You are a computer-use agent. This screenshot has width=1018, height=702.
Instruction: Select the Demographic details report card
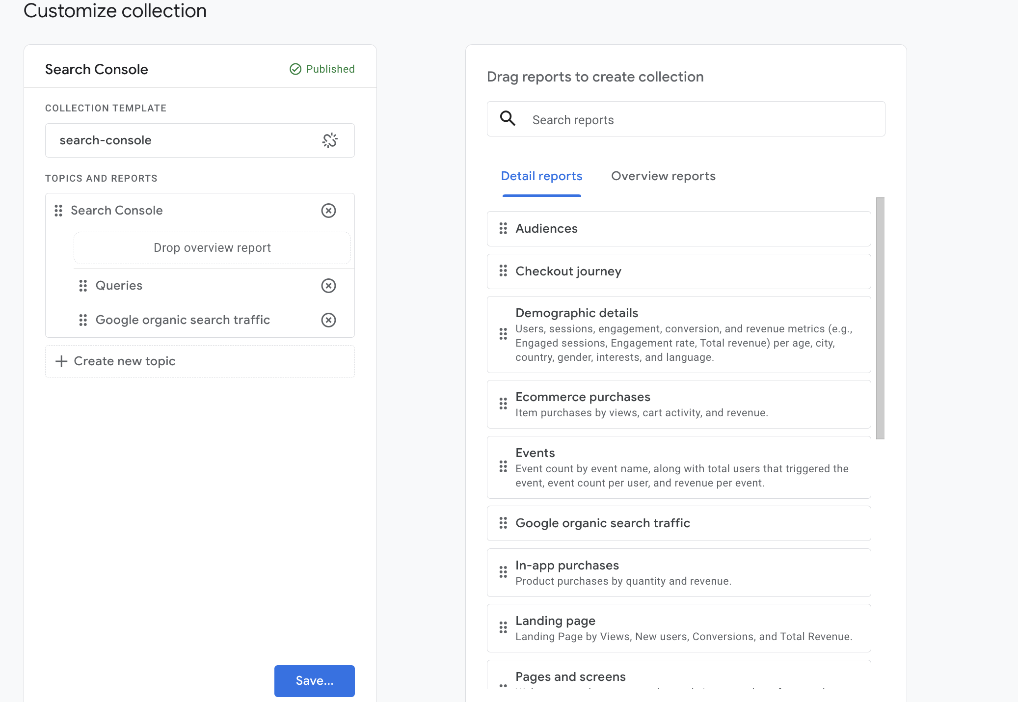click(679, 335)
